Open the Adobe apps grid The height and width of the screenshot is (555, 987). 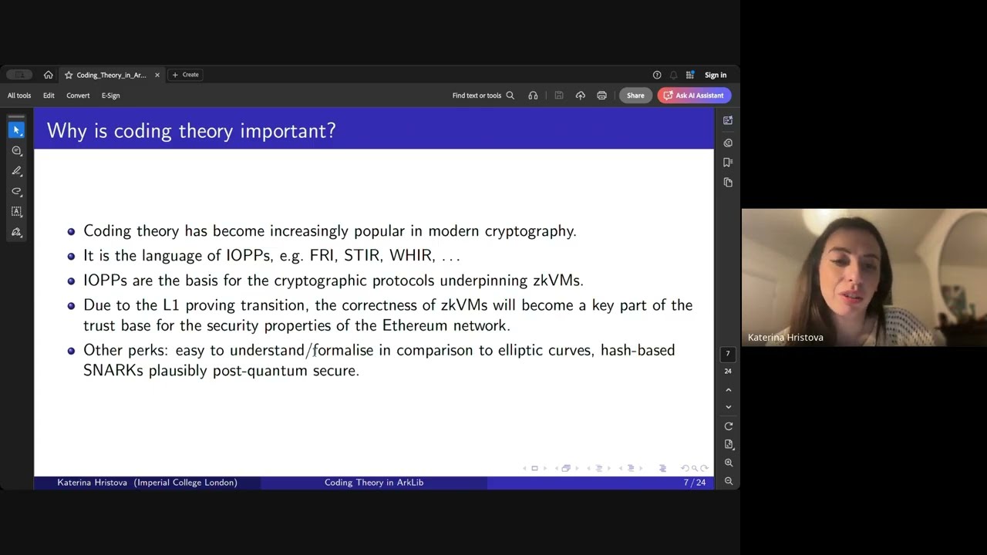(x=690, y=75)
